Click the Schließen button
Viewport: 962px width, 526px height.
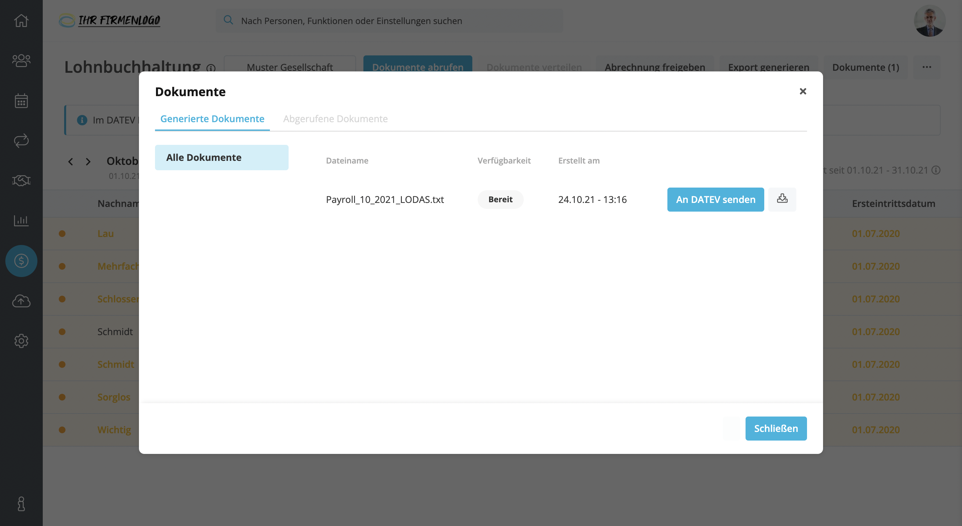click(776, 428)
